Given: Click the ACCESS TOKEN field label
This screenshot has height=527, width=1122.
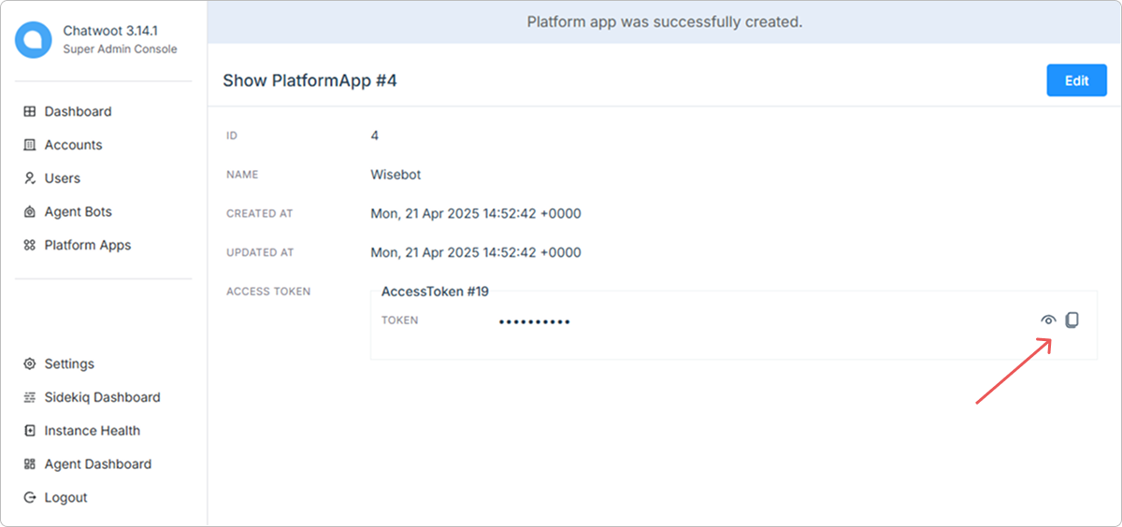Looking at the screenshot, I should pyautogui.click(x=268, y=292).
